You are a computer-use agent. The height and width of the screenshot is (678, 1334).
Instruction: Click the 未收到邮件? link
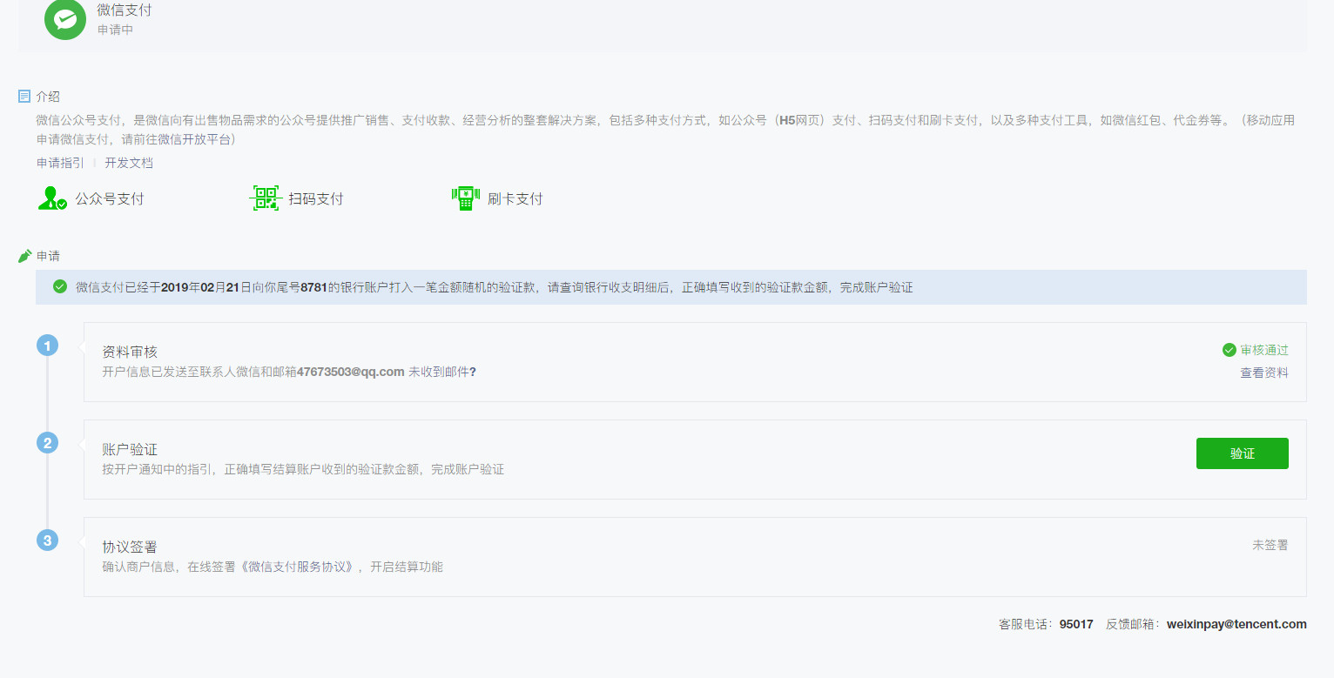point(442,372)
